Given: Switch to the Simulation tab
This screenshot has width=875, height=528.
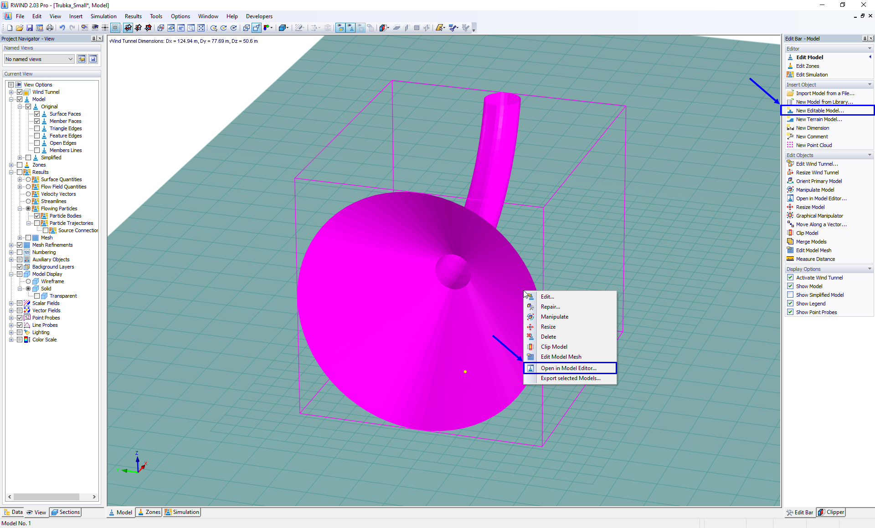Looking at the screenshot, I should coord(184,512).
